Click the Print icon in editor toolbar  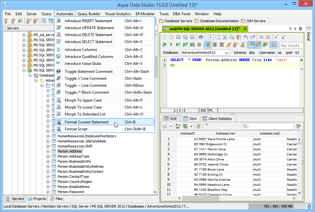click(x=201, y=37)
